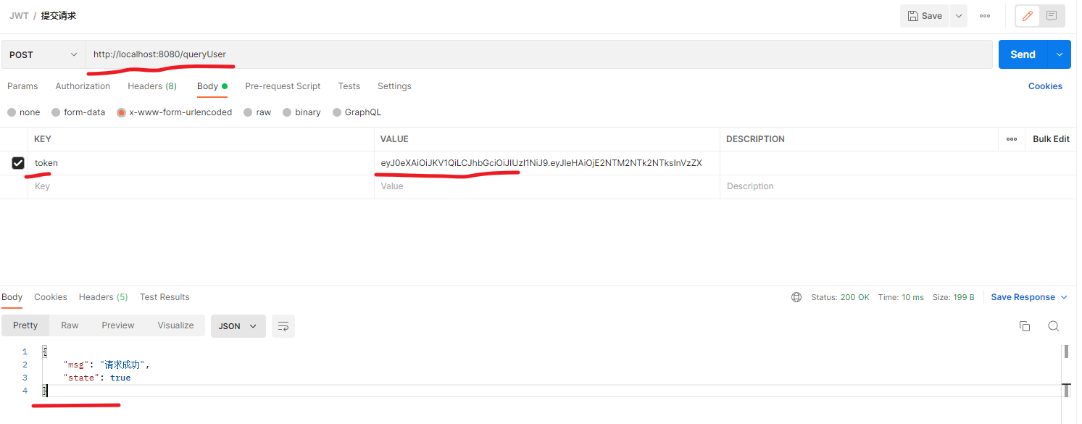Select the form-data radio button
1082x424 pixels.
pos(56,112)
